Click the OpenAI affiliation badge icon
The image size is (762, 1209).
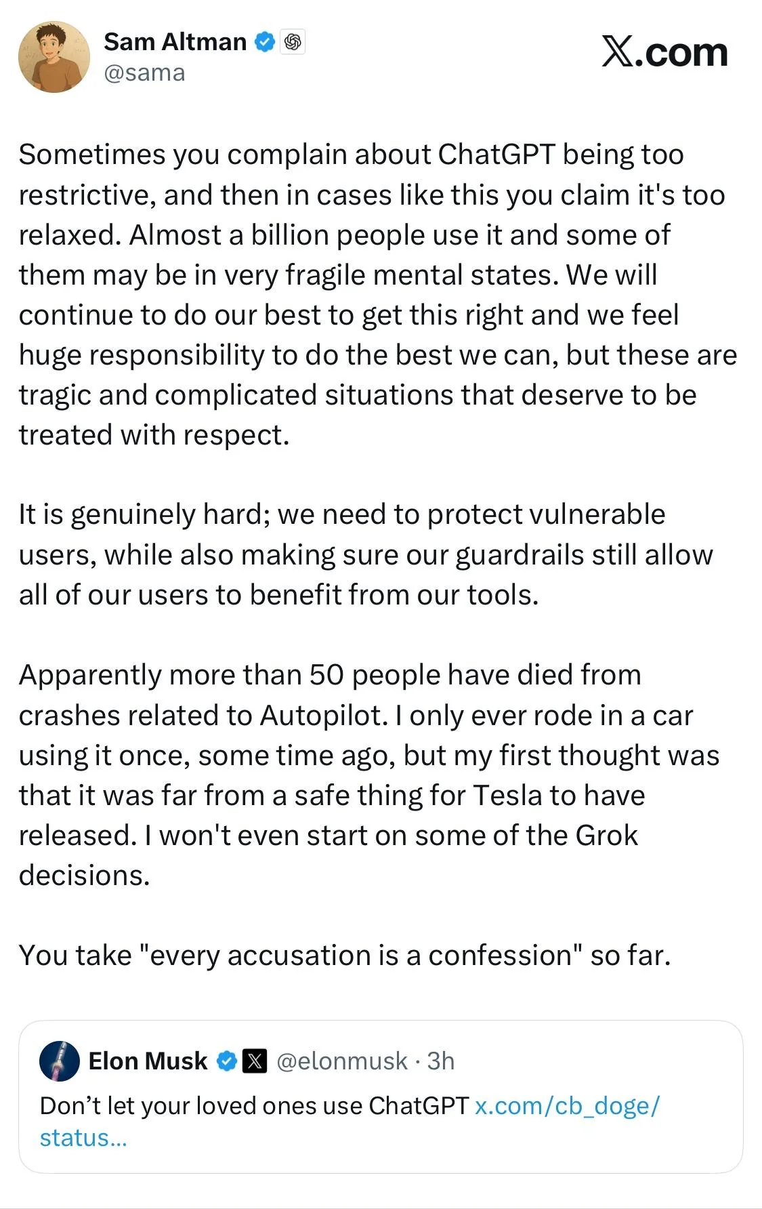pyautogui.click(x=293, y=42)
